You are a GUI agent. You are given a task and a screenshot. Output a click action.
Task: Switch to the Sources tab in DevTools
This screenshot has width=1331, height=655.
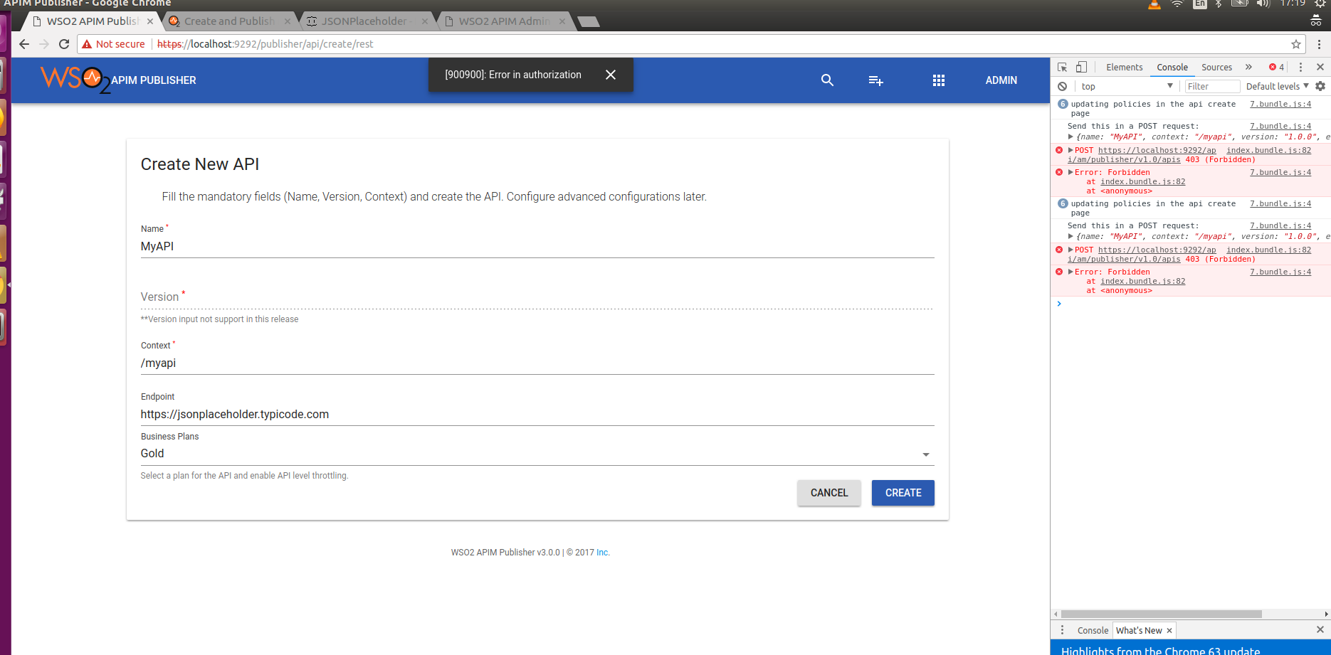1216,67
